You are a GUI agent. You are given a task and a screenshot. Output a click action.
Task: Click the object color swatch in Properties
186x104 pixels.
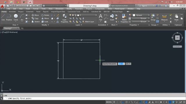[x=134, y=15]
